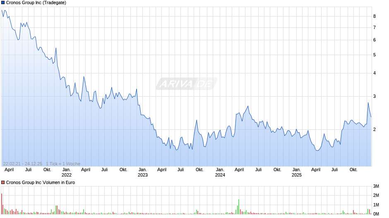Image resolution: width=389 pixels, height=218 pixels.
Task: Click the price axis label '5'
Action: pos(375,55)
